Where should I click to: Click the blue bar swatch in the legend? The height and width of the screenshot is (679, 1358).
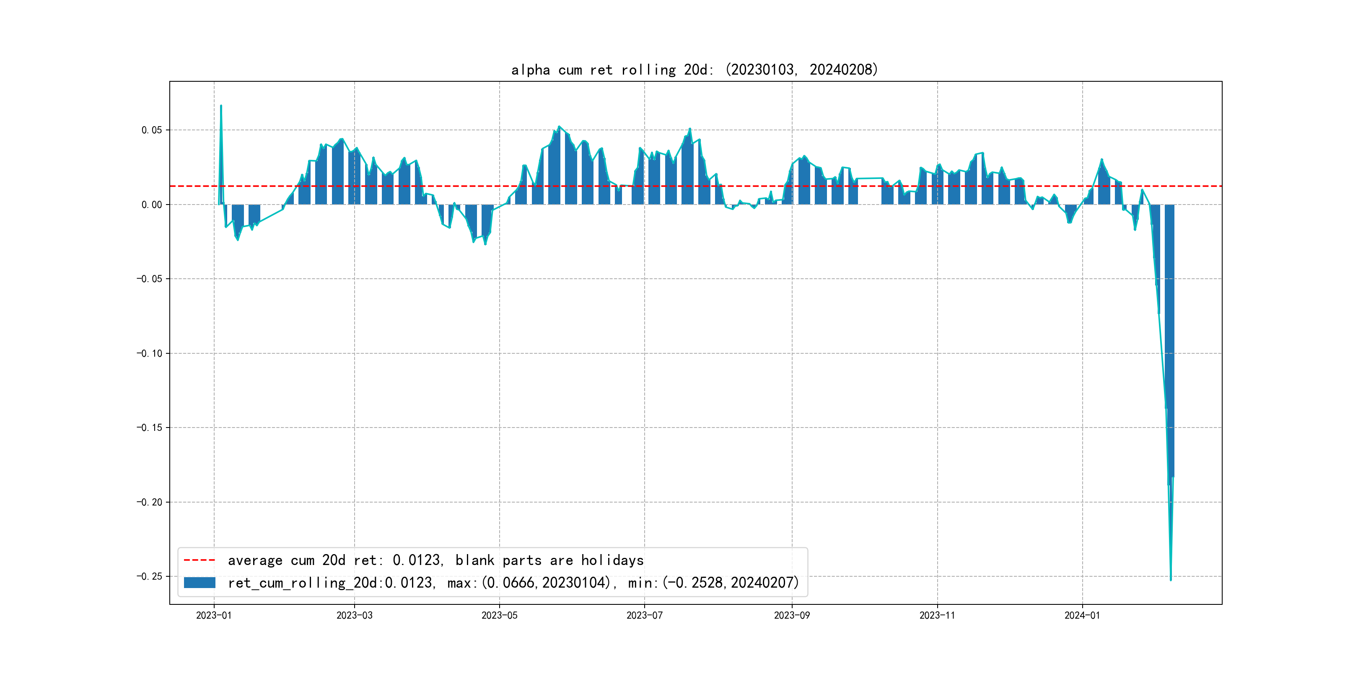coord(199,583)
